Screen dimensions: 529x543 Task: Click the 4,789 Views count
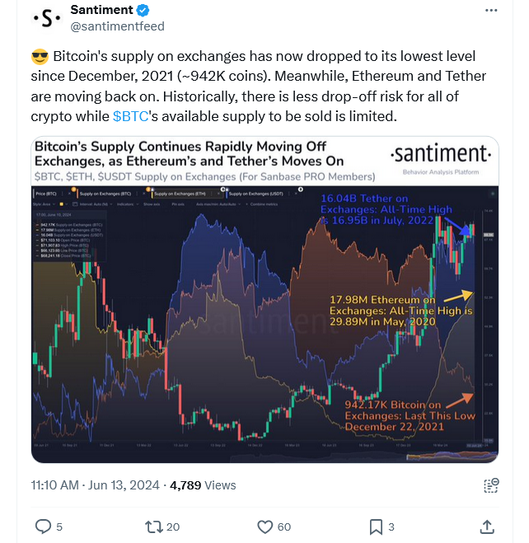203,485
